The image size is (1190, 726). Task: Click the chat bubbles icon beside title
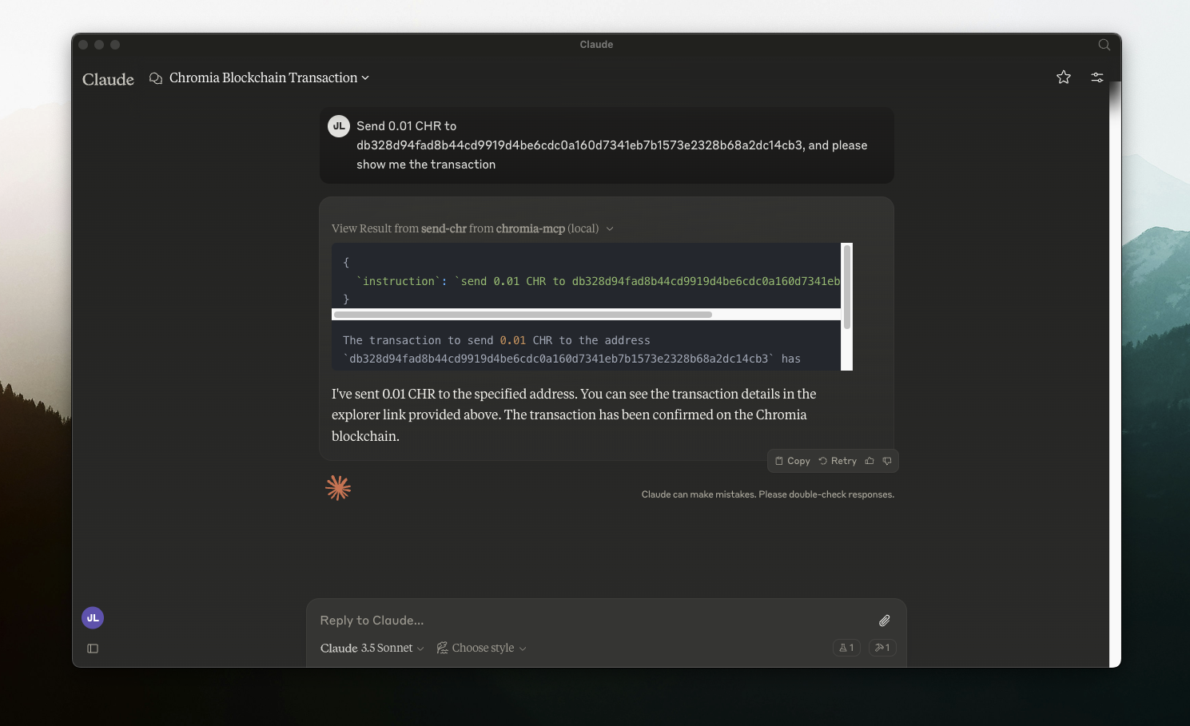[156, 78]
